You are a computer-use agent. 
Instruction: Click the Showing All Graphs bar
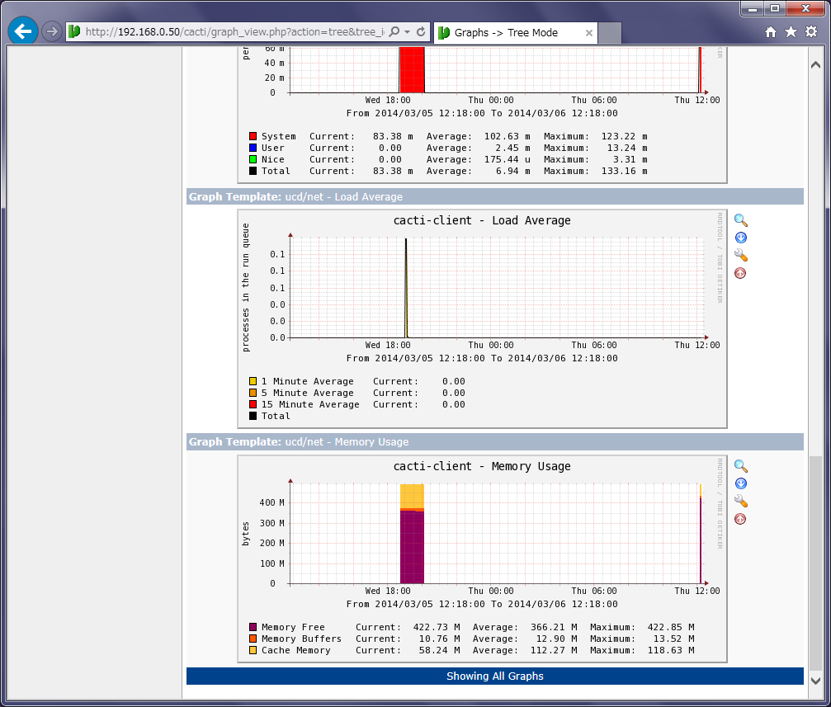pos(495,676)
